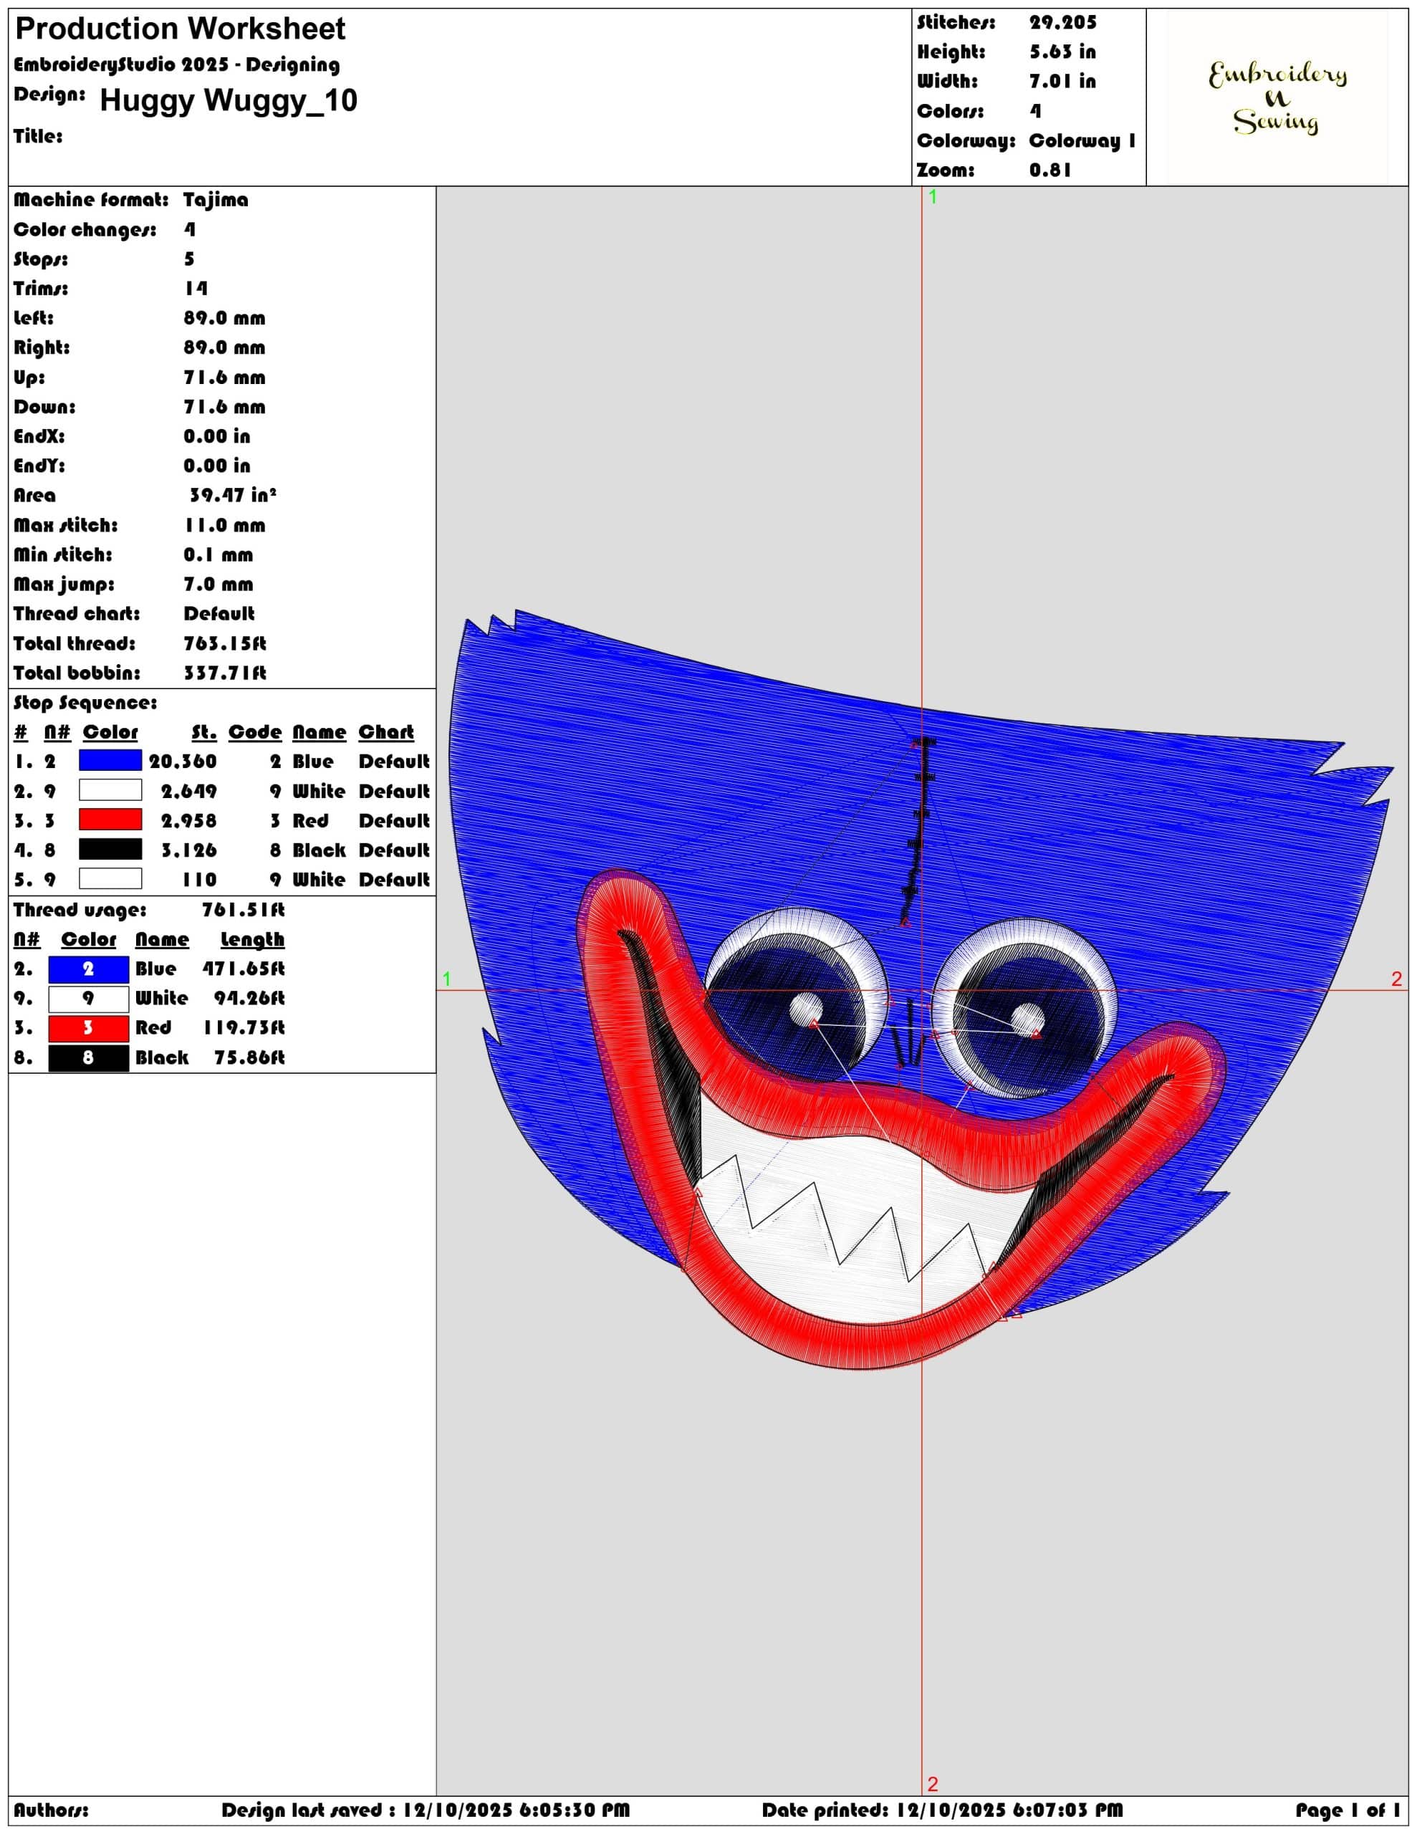Click black swatch in stop sequence row 4
Image resolution: width=1417 pixels, height=1834 pixels.
pyautogui.click(x=110, y=849)
